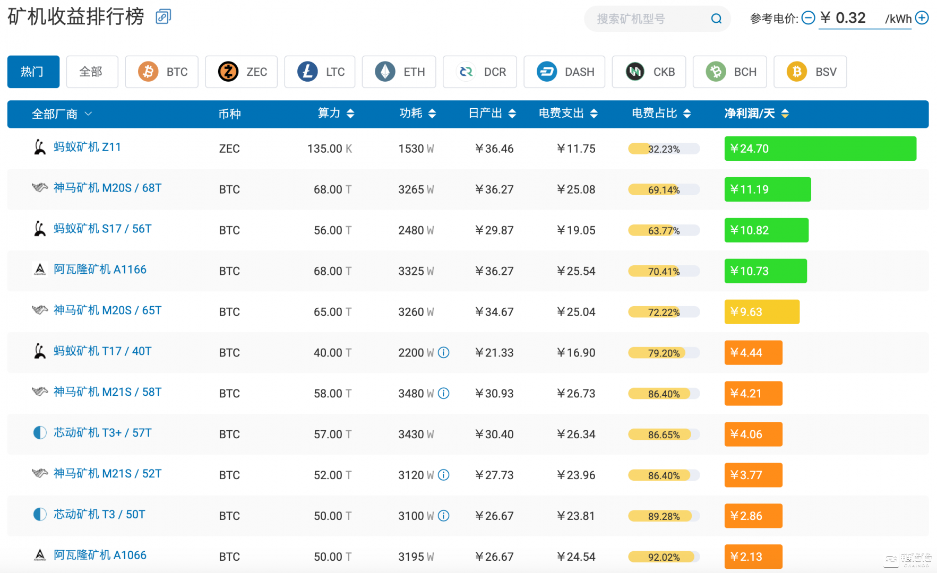Click Whatsminer logo in M20S / 68T row
The height and width of the screenshot is (573, 937).
pos(40,187)
